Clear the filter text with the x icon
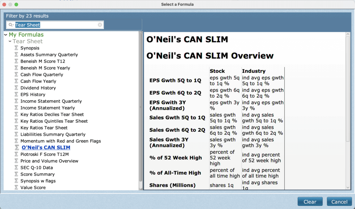This screenshot has width=355, height=209. tap(100, 25)
